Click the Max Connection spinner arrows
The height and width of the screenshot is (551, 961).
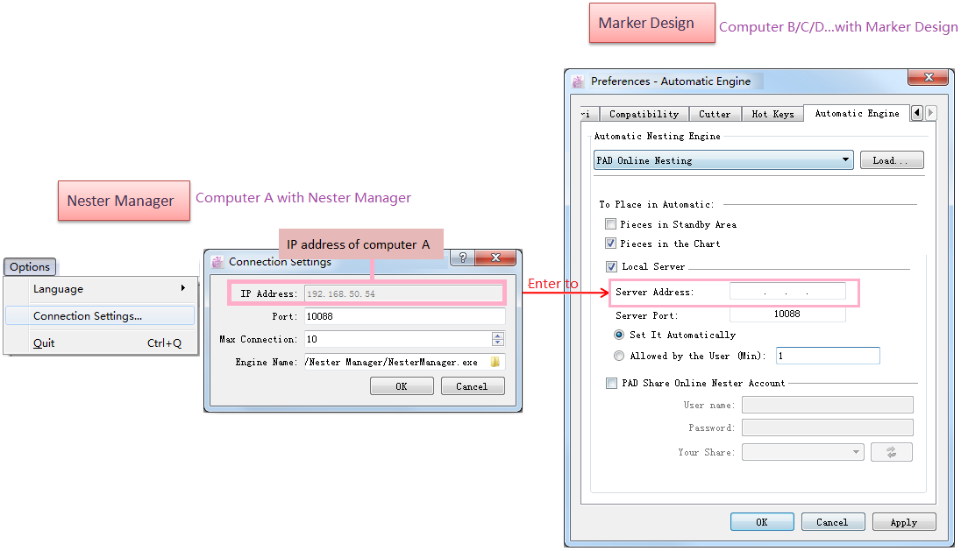point(498,339)
